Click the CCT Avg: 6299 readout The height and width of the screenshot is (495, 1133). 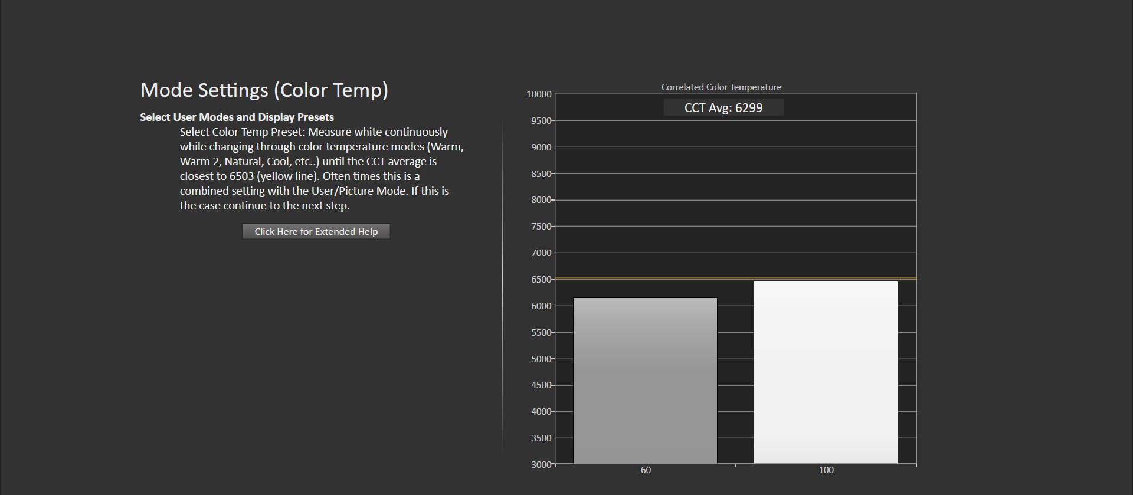pos(723,107)
